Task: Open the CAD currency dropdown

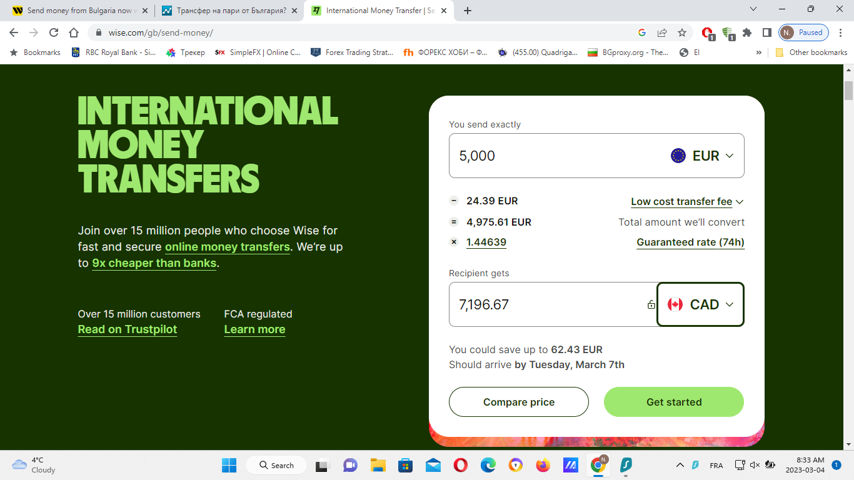Action: point(700,304)
